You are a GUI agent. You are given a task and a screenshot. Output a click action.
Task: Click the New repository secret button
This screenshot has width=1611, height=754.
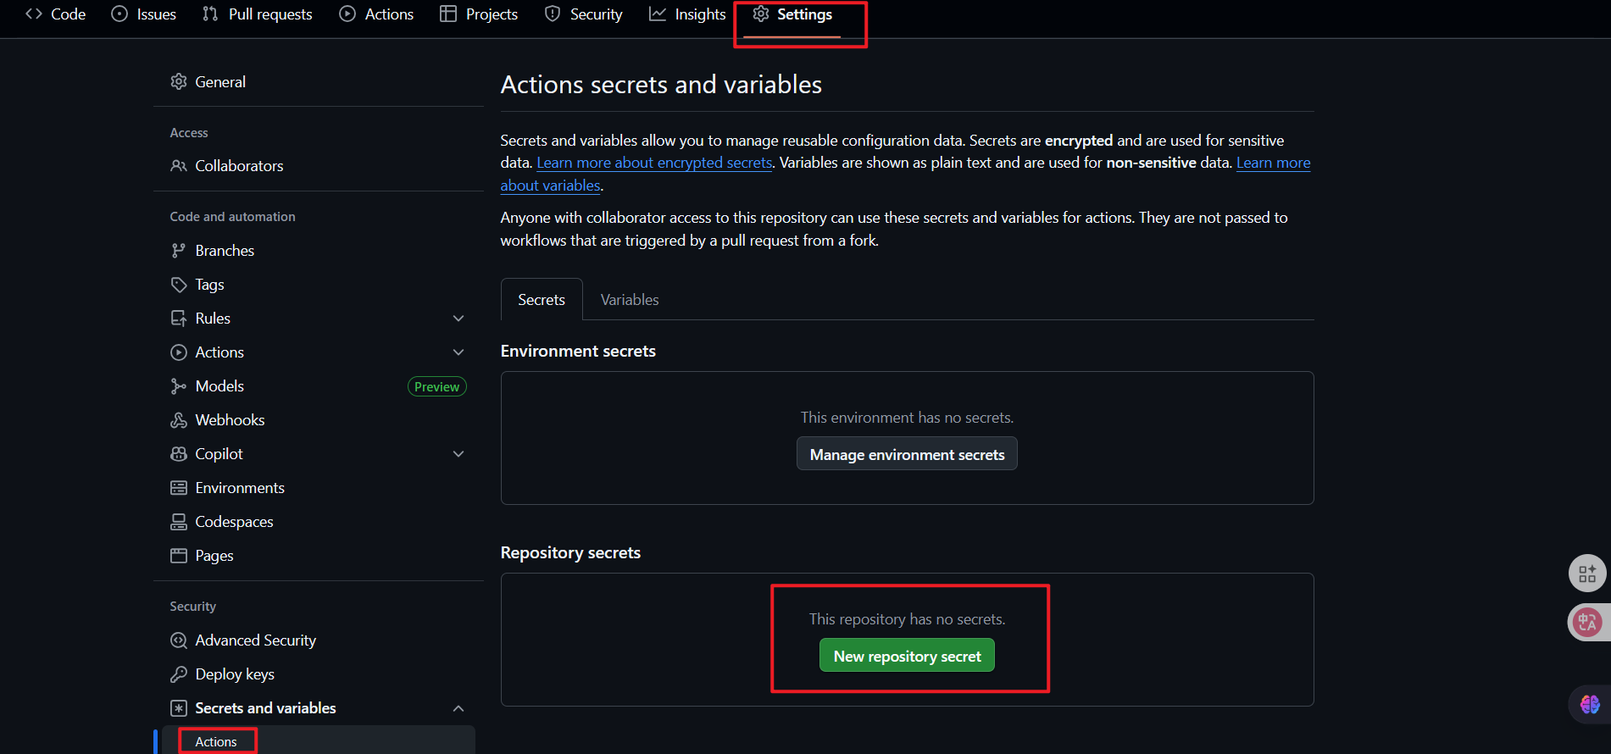pos(907,657)
